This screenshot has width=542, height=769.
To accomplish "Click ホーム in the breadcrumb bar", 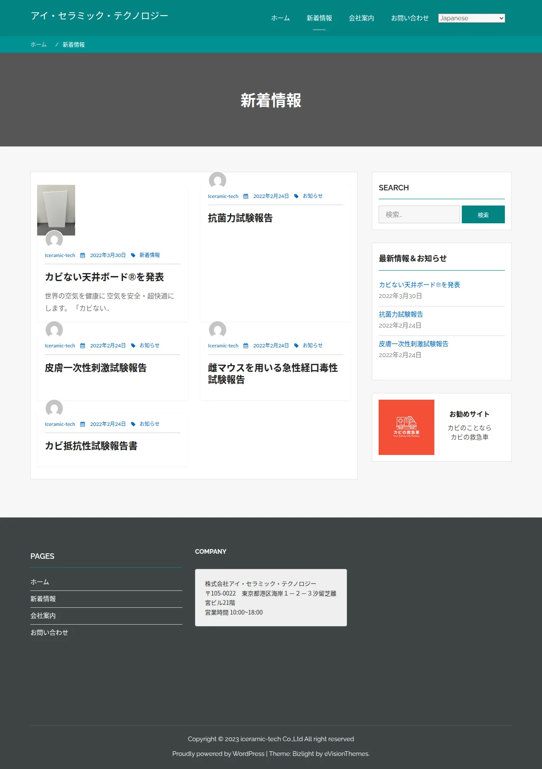I will click(38, 45).
